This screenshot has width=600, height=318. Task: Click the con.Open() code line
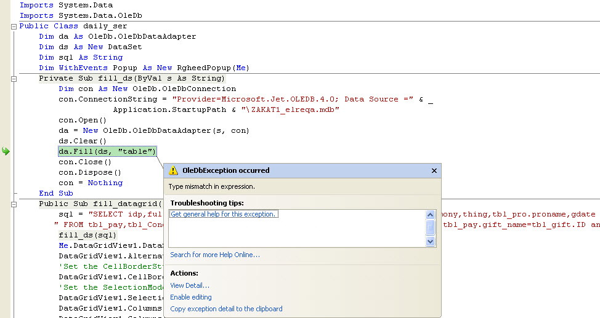click(x=83, y=120)
